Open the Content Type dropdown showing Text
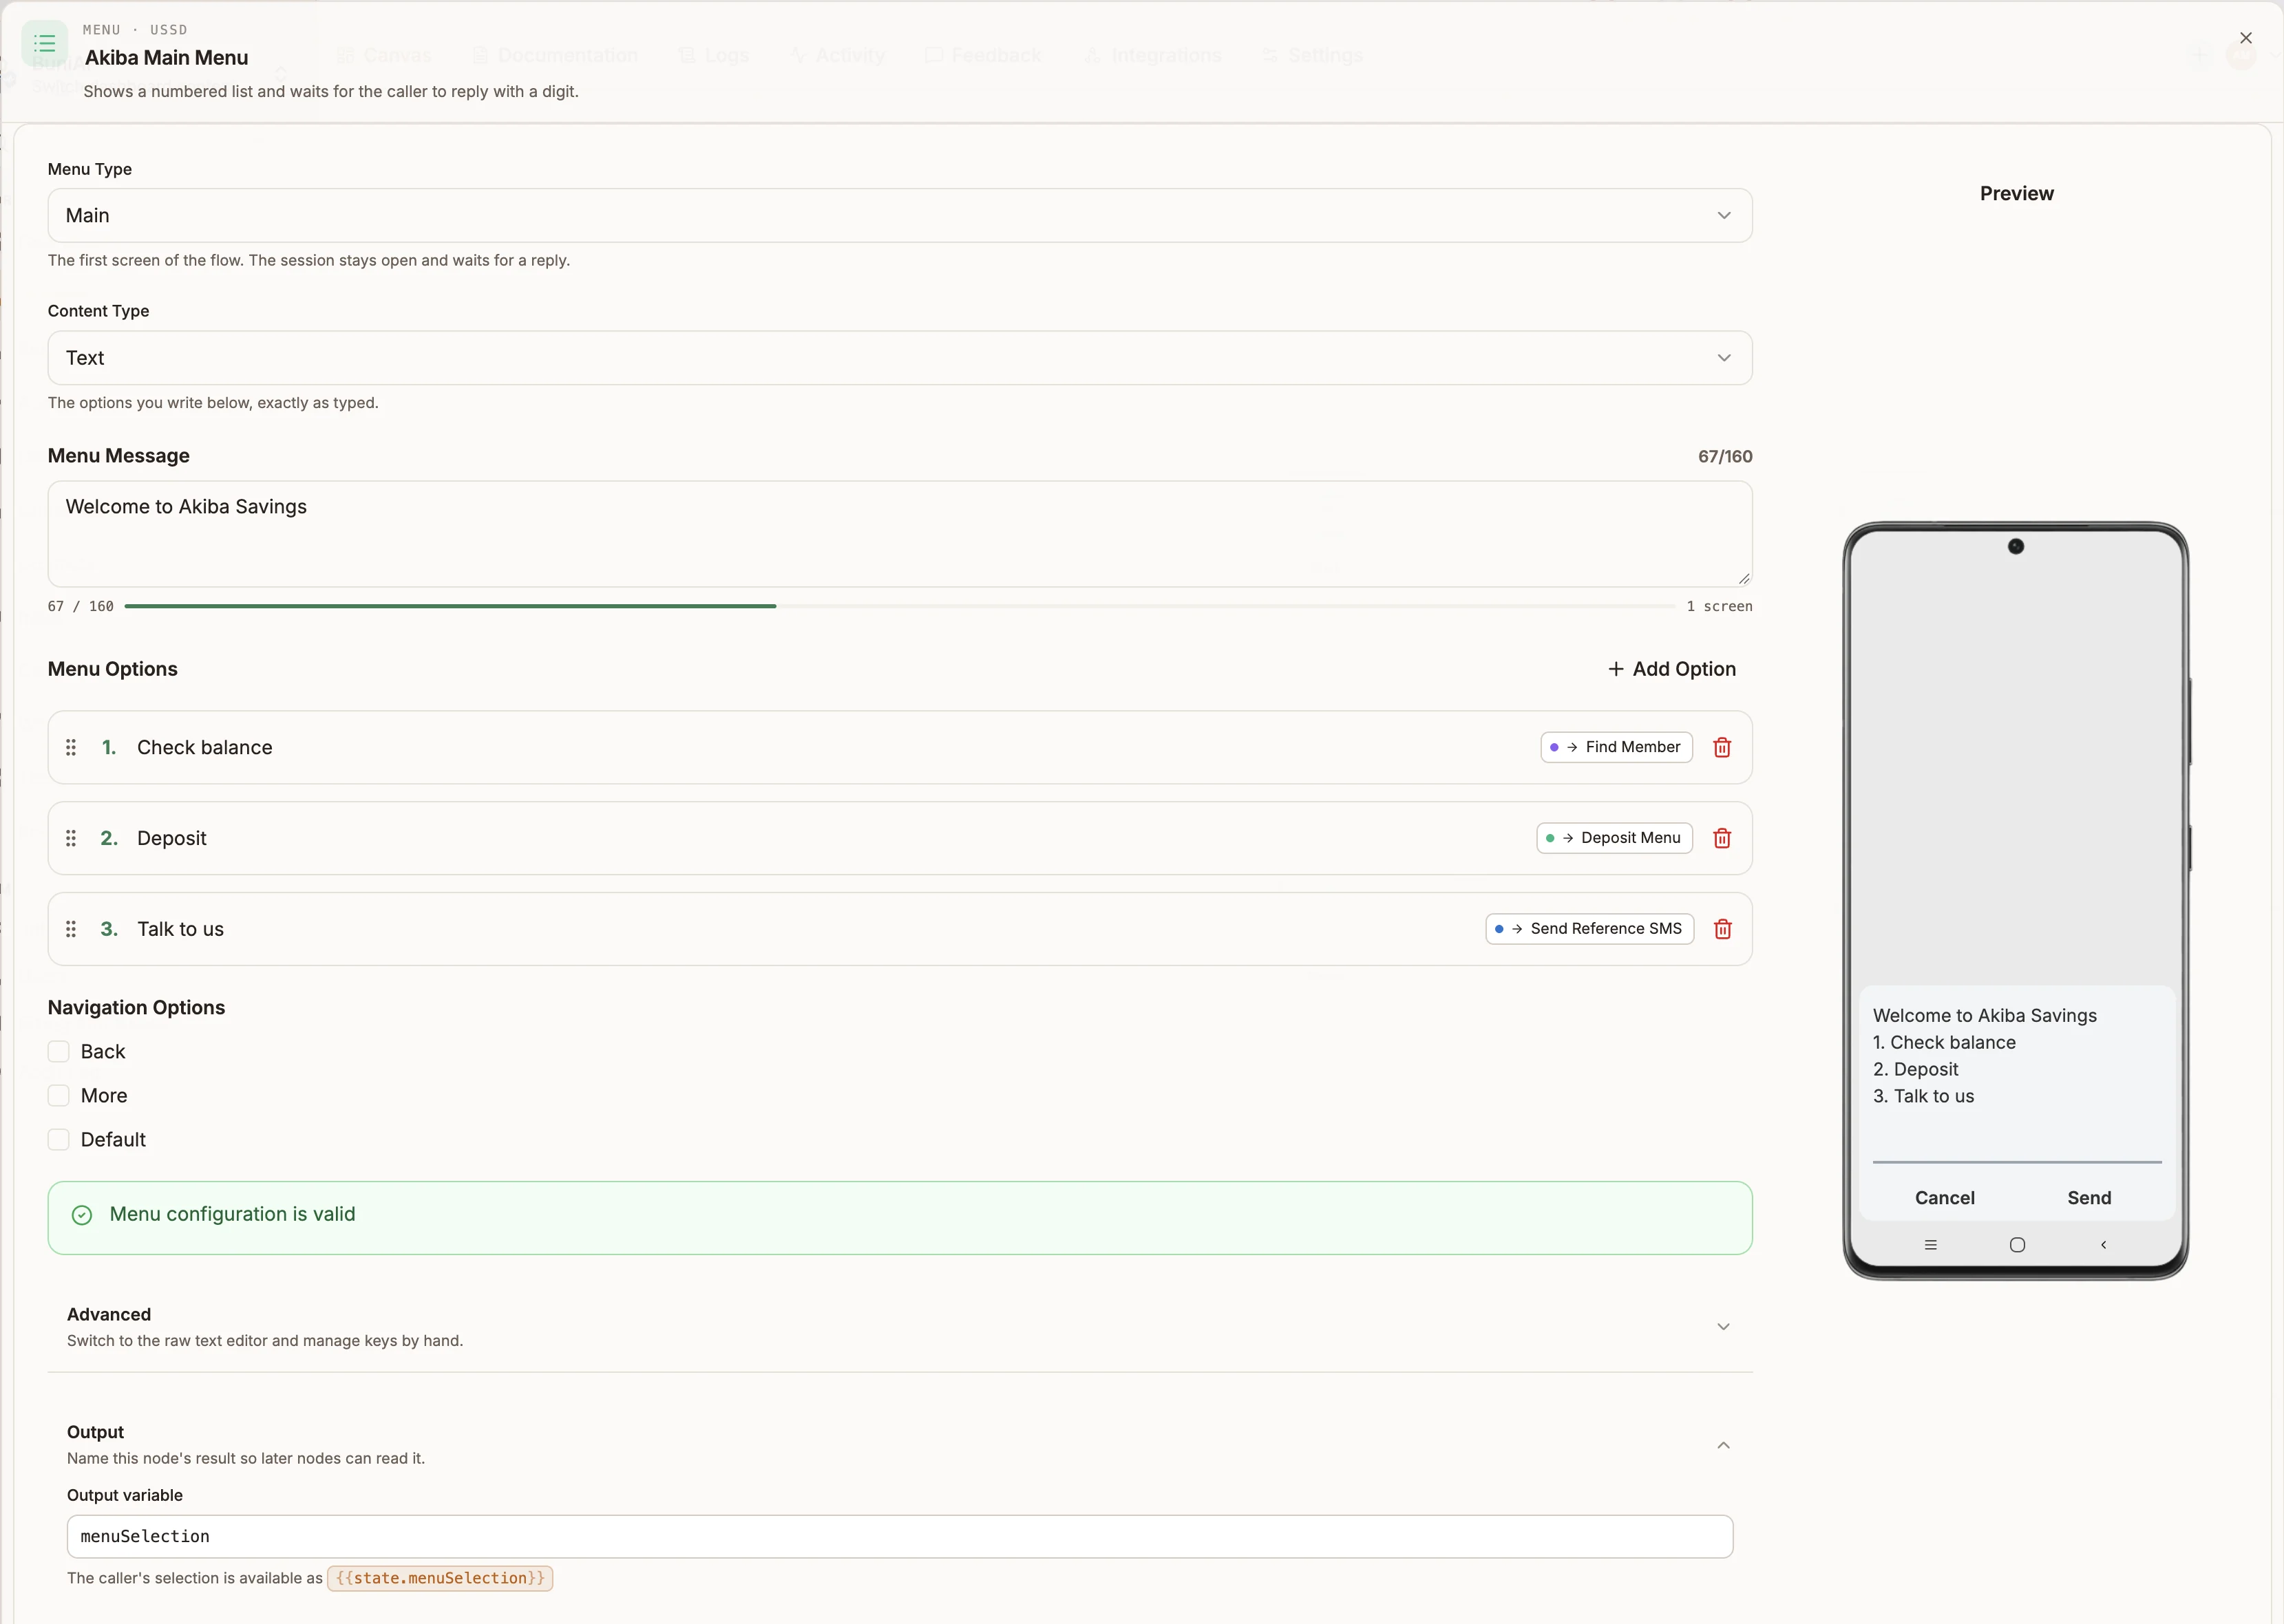Image resolution: width=2284 pixels, height=1624 pixels. tap(900, 357)
